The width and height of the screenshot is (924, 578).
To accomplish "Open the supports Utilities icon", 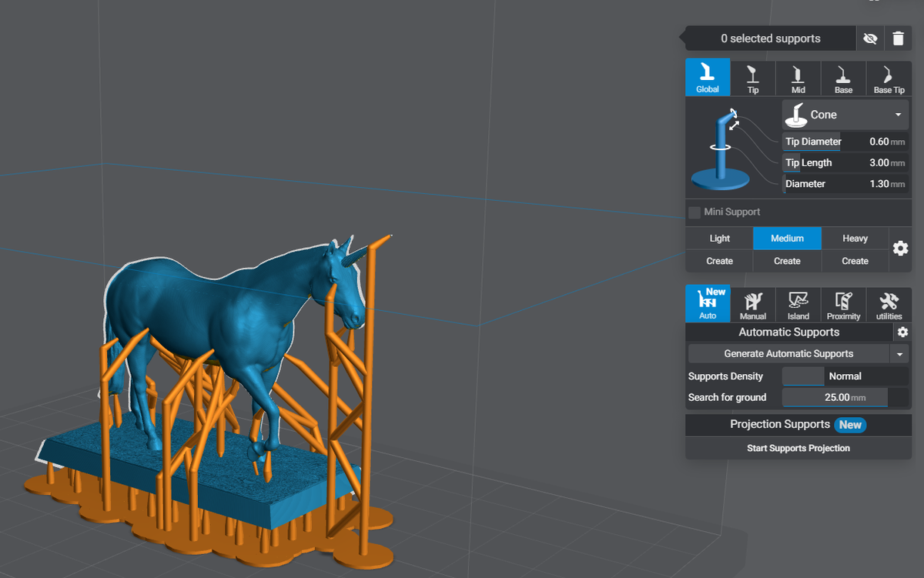I will [x=888, y=303].
